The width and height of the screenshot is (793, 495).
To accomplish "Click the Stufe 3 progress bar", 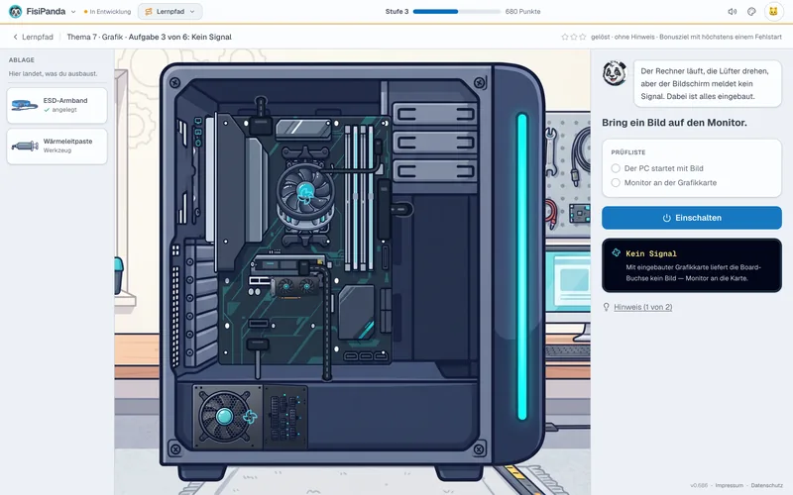I will [x=456, y=11].
